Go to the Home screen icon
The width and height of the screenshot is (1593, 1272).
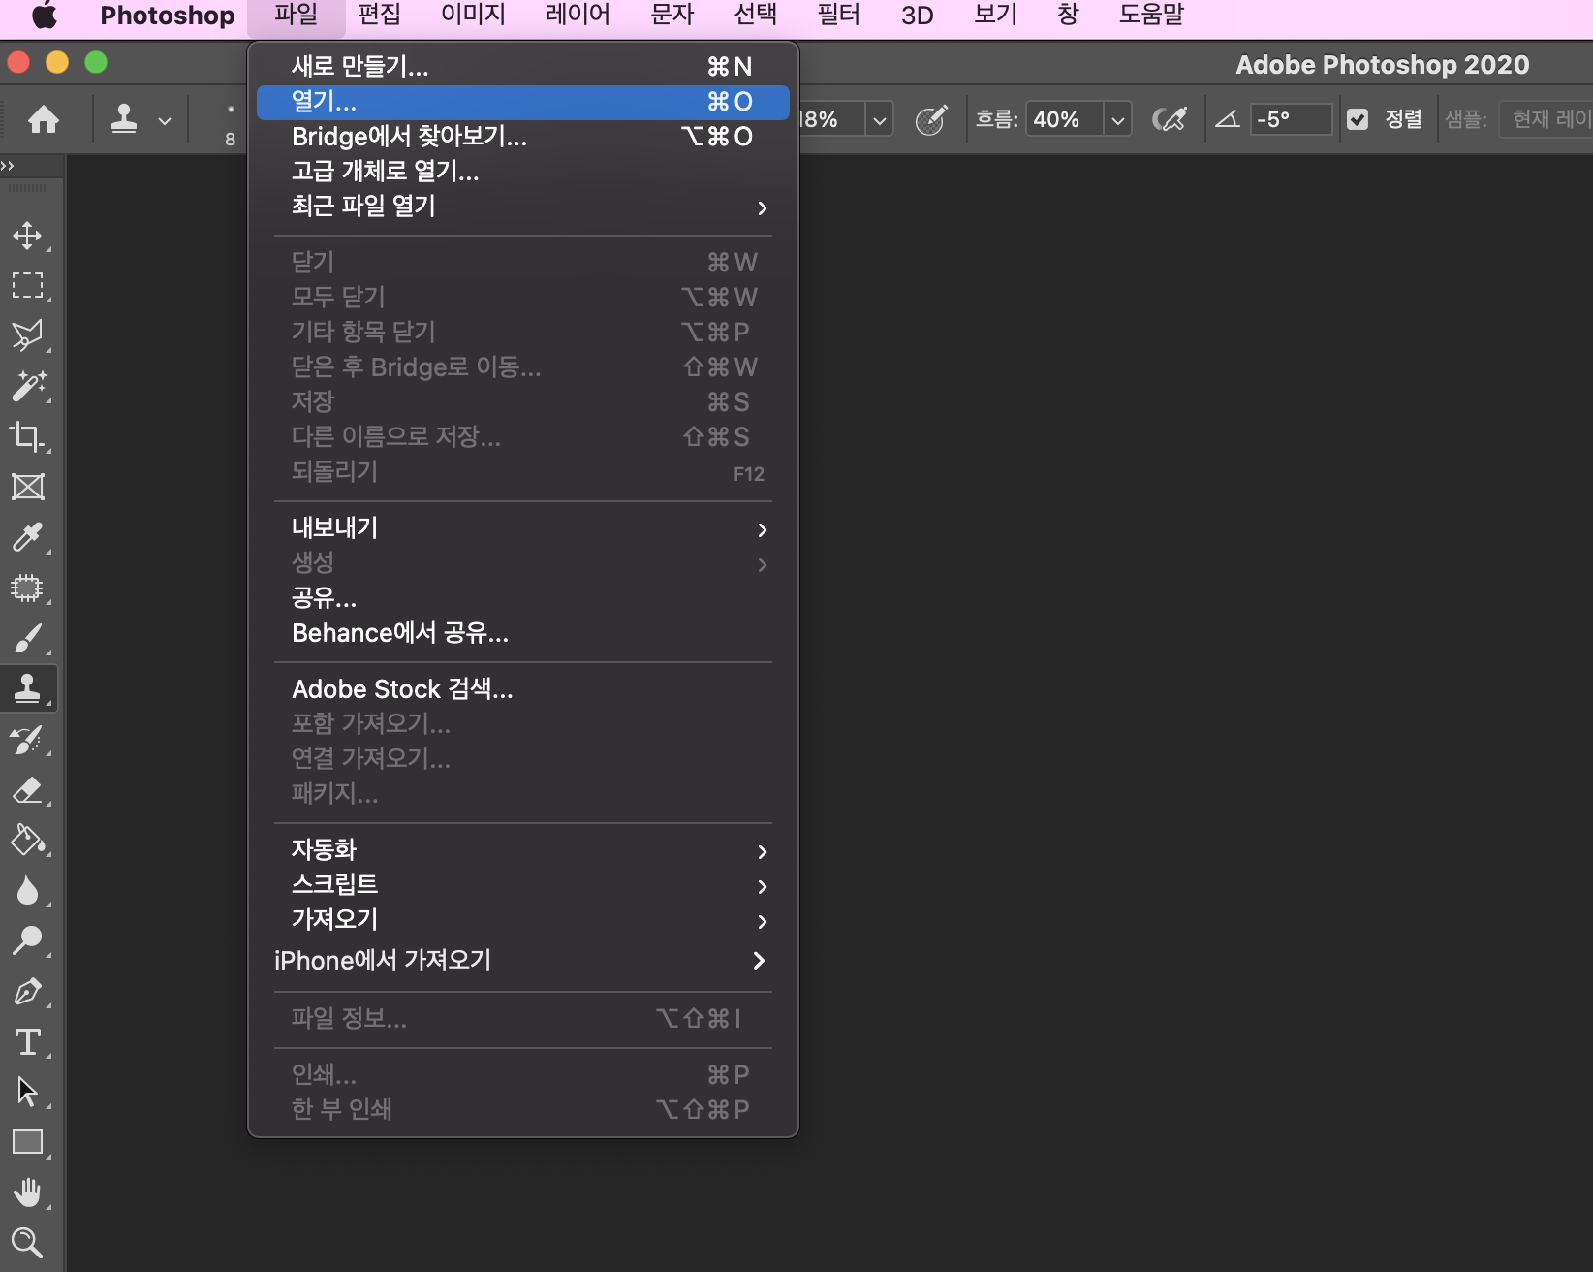click(43, 119)
